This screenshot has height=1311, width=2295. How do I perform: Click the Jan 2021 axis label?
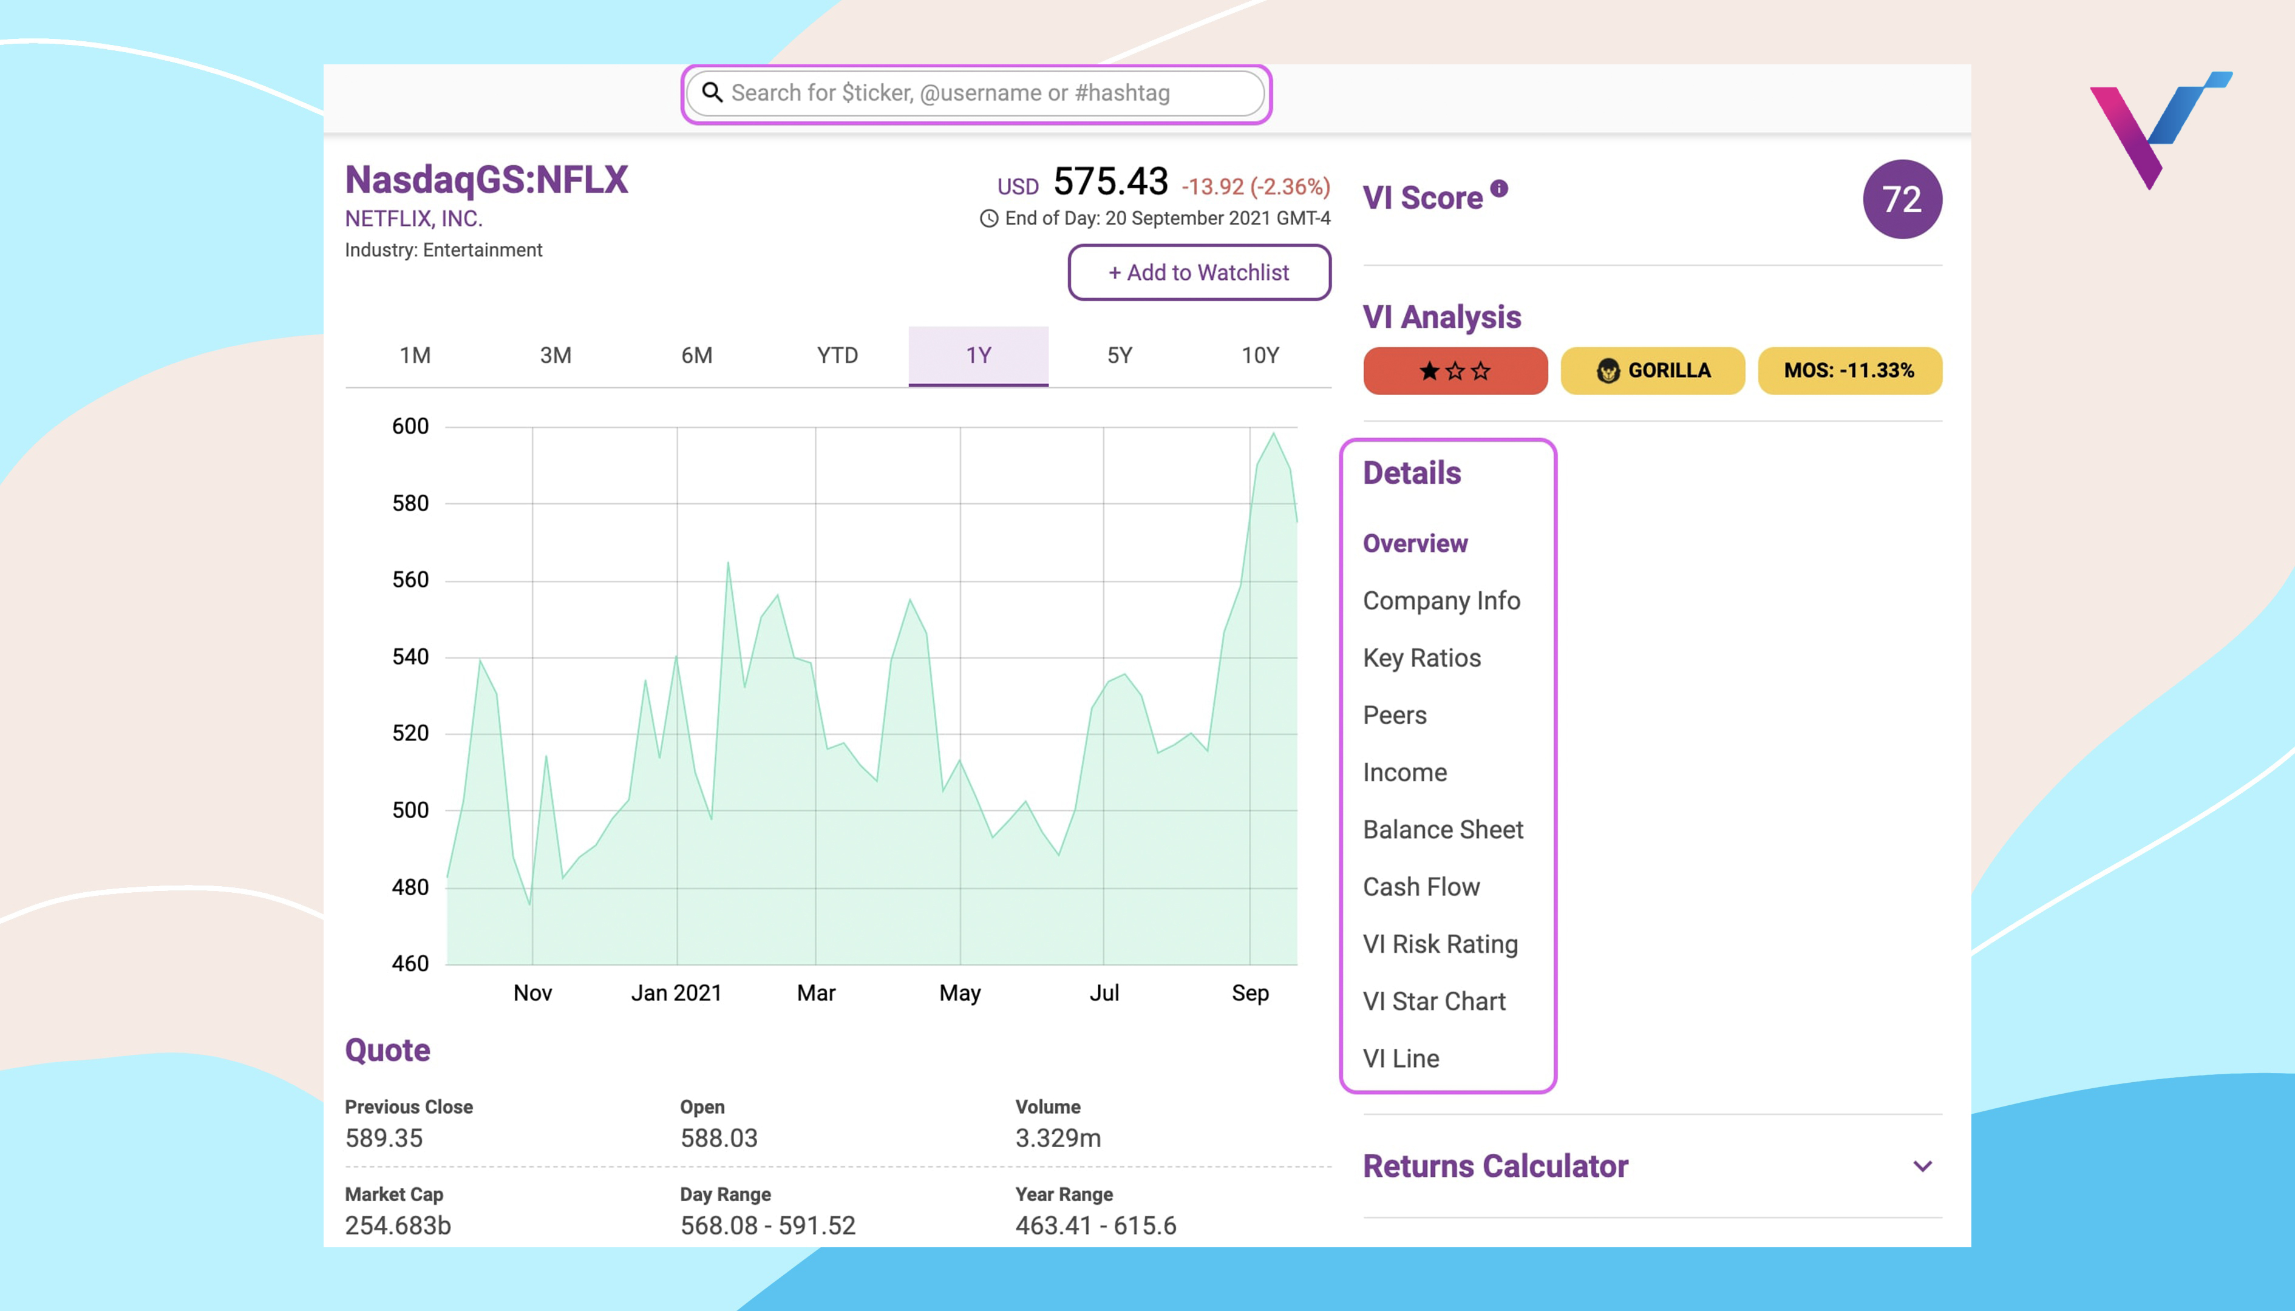(x=676, y=993)
